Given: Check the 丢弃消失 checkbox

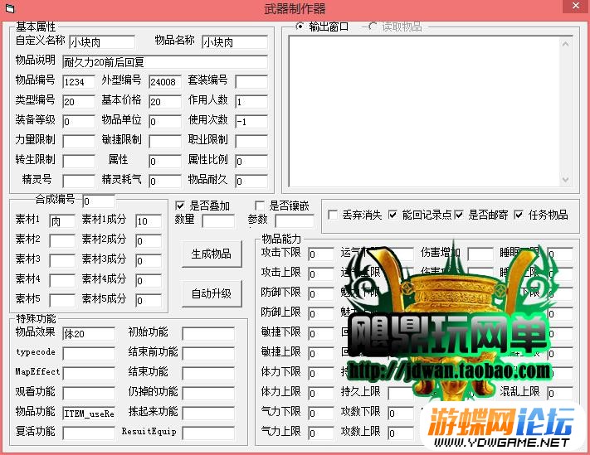Looking at the screenshot, I should click(x=332, y=215).
